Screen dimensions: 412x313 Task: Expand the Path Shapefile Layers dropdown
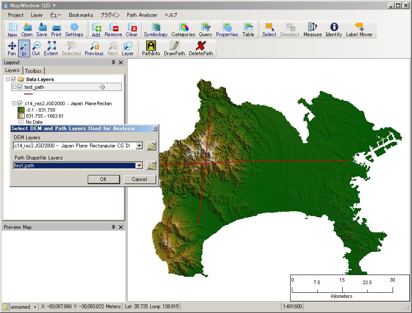pos(139,166)
